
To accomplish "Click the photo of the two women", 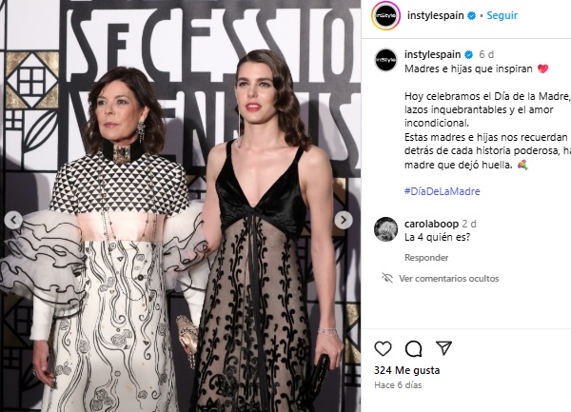I will (x=180, y=206).
